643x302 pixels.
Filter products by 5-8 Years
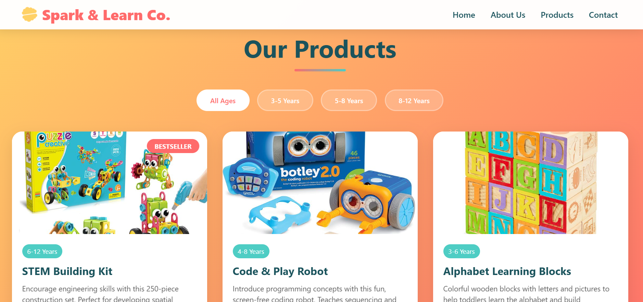tap(349, 100)
